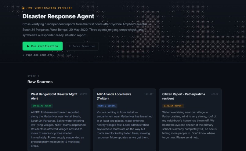Select the LIVE VERIFICATION PIPELINE label
Viewport: 246px width, 151px height.
49,8
